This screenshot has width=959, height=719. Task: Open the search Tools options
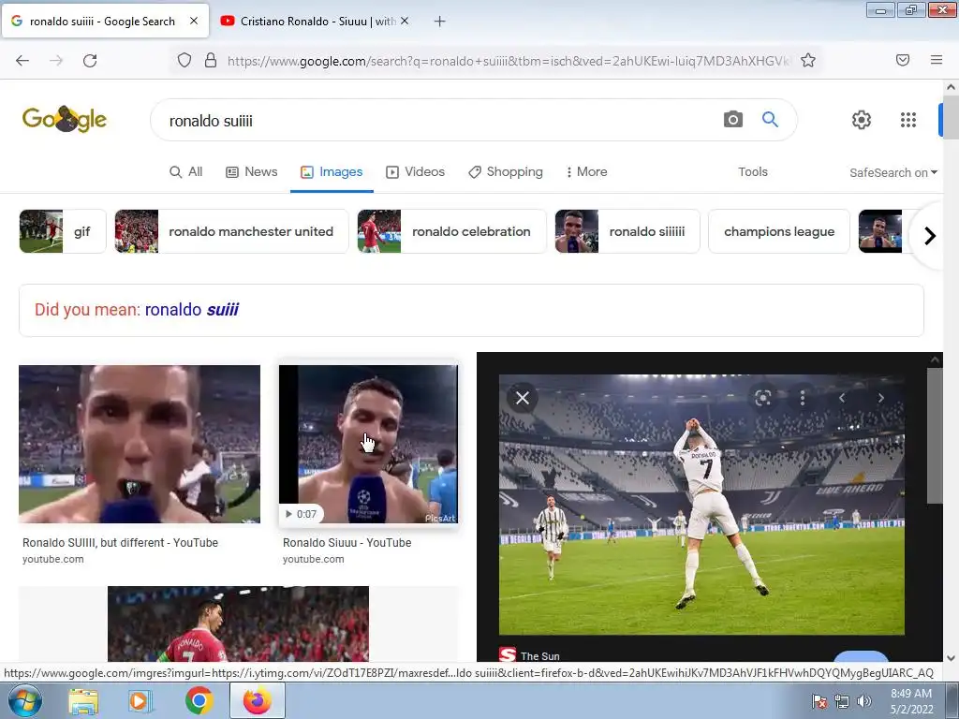point(753,172)
